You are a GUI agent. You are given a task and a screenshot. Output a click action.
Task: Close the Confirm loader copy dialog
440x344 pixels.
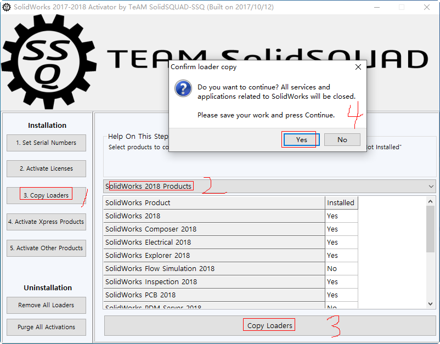[x=358, y=67]
